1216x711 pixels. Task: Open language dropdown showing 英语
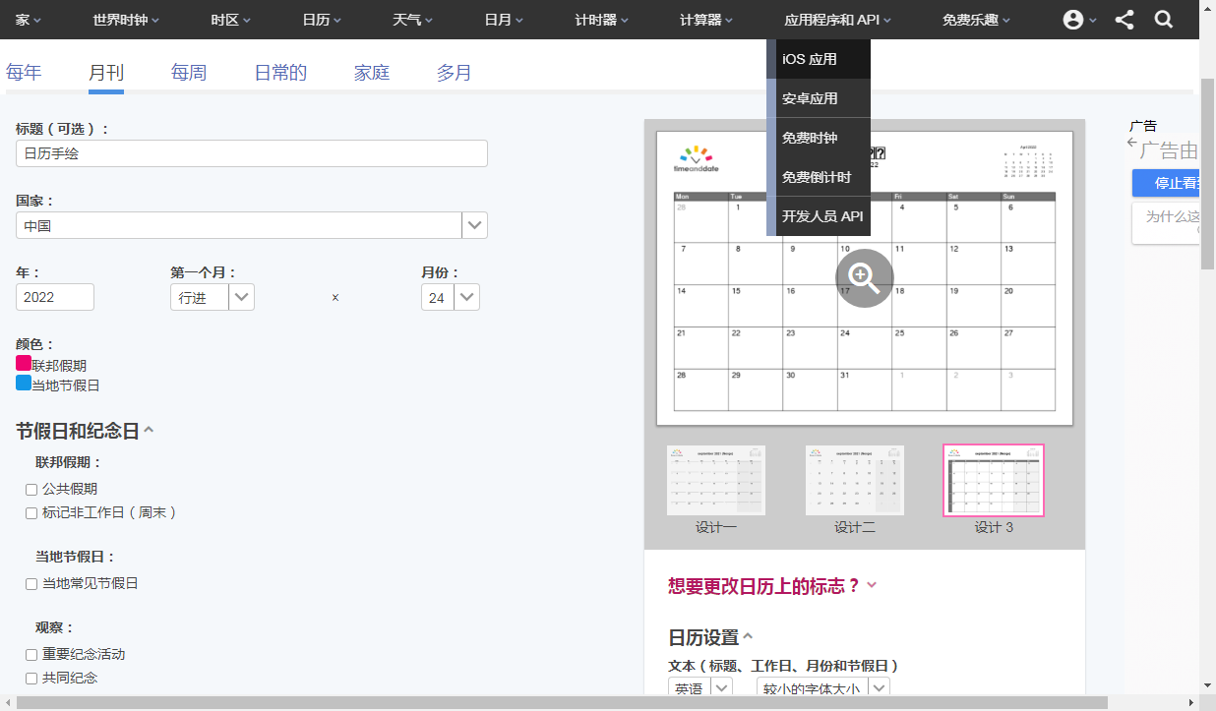700,689
